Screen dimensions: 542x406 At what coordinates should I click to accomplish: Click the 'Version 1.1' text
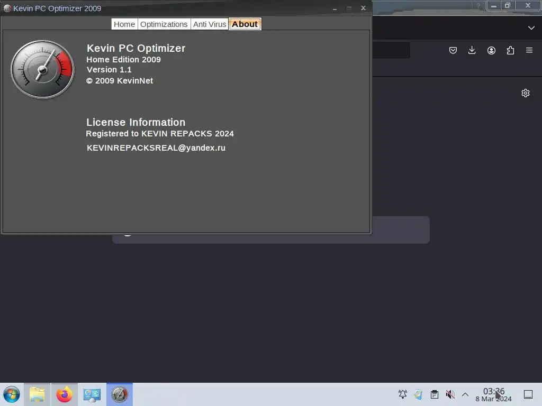pos(109,70)
